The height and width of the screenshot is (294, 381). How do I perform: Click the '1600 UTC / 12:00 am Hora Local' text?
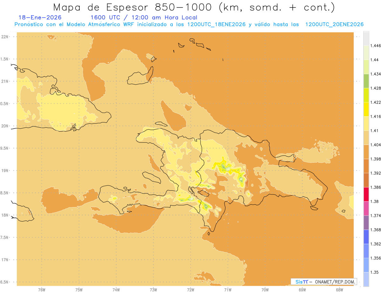(x=144, y=17)
